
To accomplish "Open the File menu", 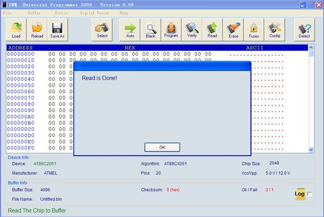I will (7, 12).
